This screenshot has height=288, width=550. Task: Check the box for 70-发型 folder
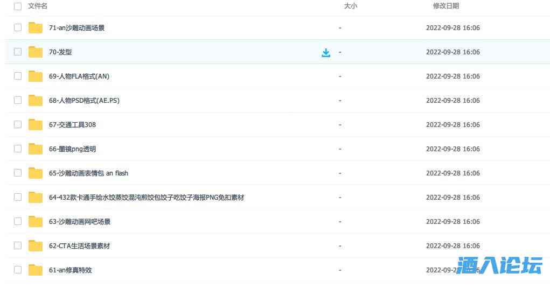pyautogui.click(x=18, y=52)
